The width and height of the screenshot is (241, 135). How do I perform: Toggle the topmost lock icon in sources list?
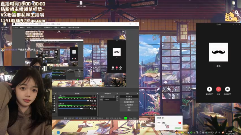pyautogui.click(x=54, y=96)
